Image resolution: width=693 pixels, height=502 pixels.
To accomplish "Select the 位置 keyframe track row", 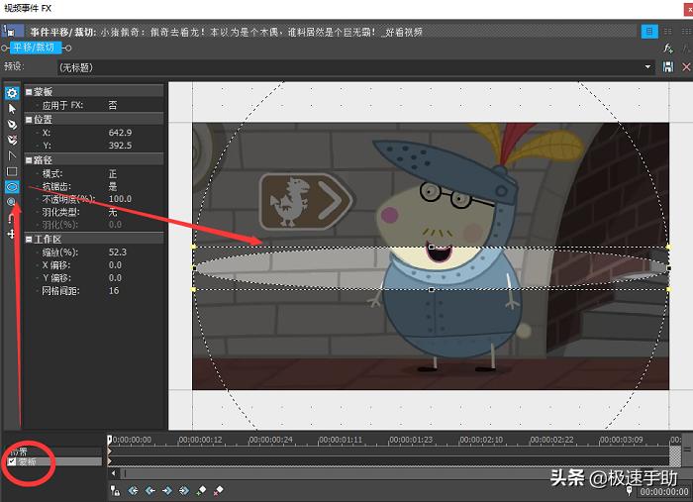I will click(x=55, y=452).
